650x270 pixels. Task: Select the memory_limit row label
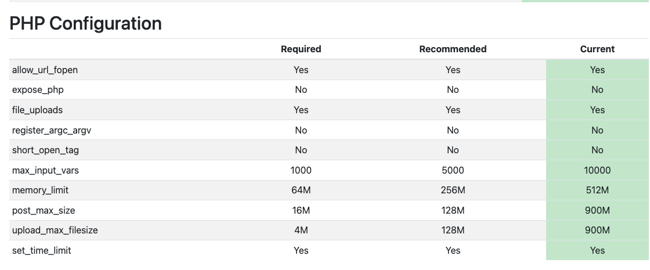click(x=40, y=190)
